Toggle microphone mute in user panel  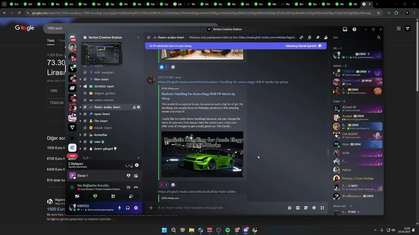[x=119, y=208]
